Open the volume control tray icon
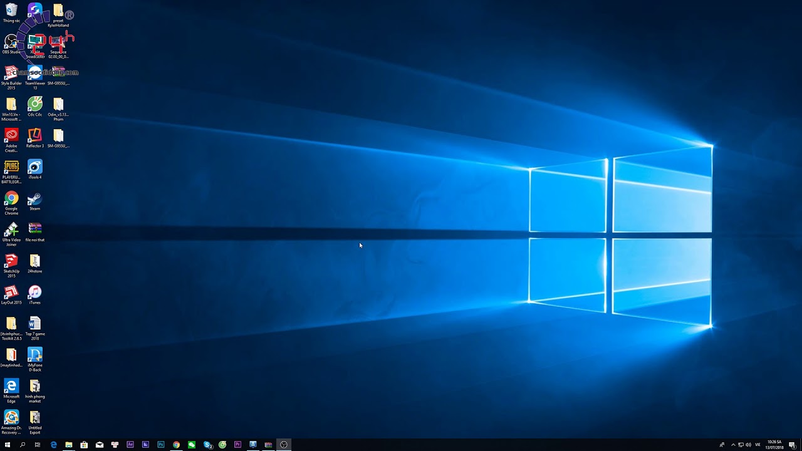 tap(748, 445)
